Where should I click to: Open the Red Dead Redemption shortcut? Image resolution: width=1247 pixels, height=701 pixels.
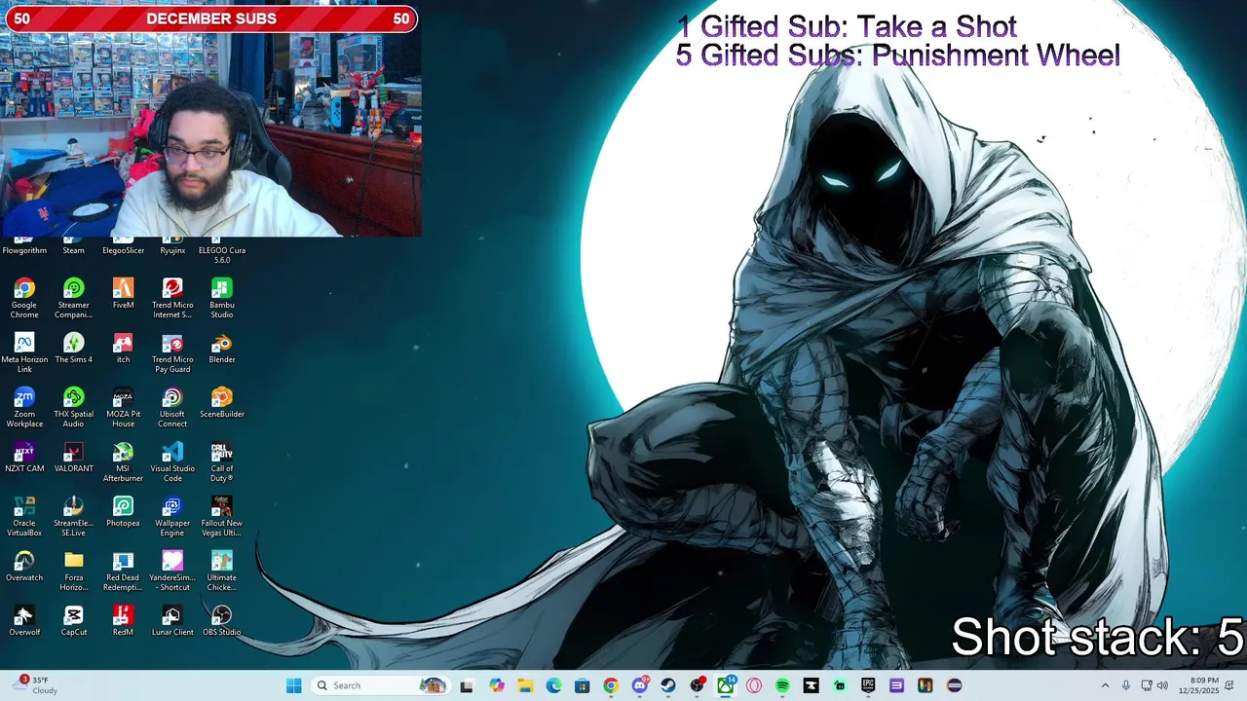click(x=123, y=571)
